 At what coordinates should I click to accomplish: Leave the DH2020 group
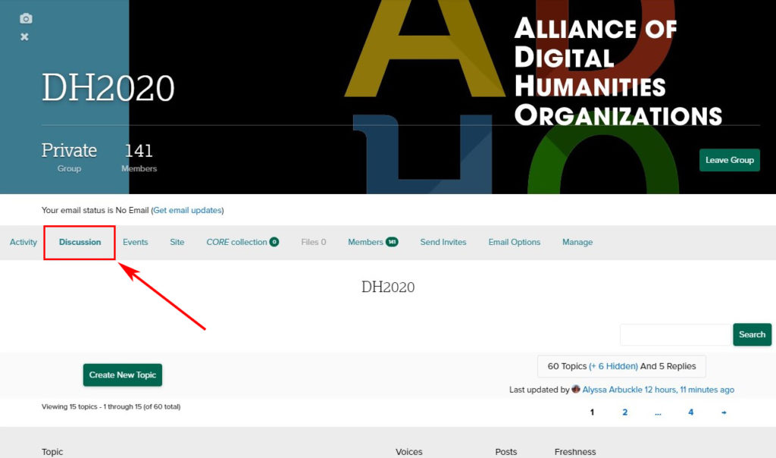click(729, 160)
